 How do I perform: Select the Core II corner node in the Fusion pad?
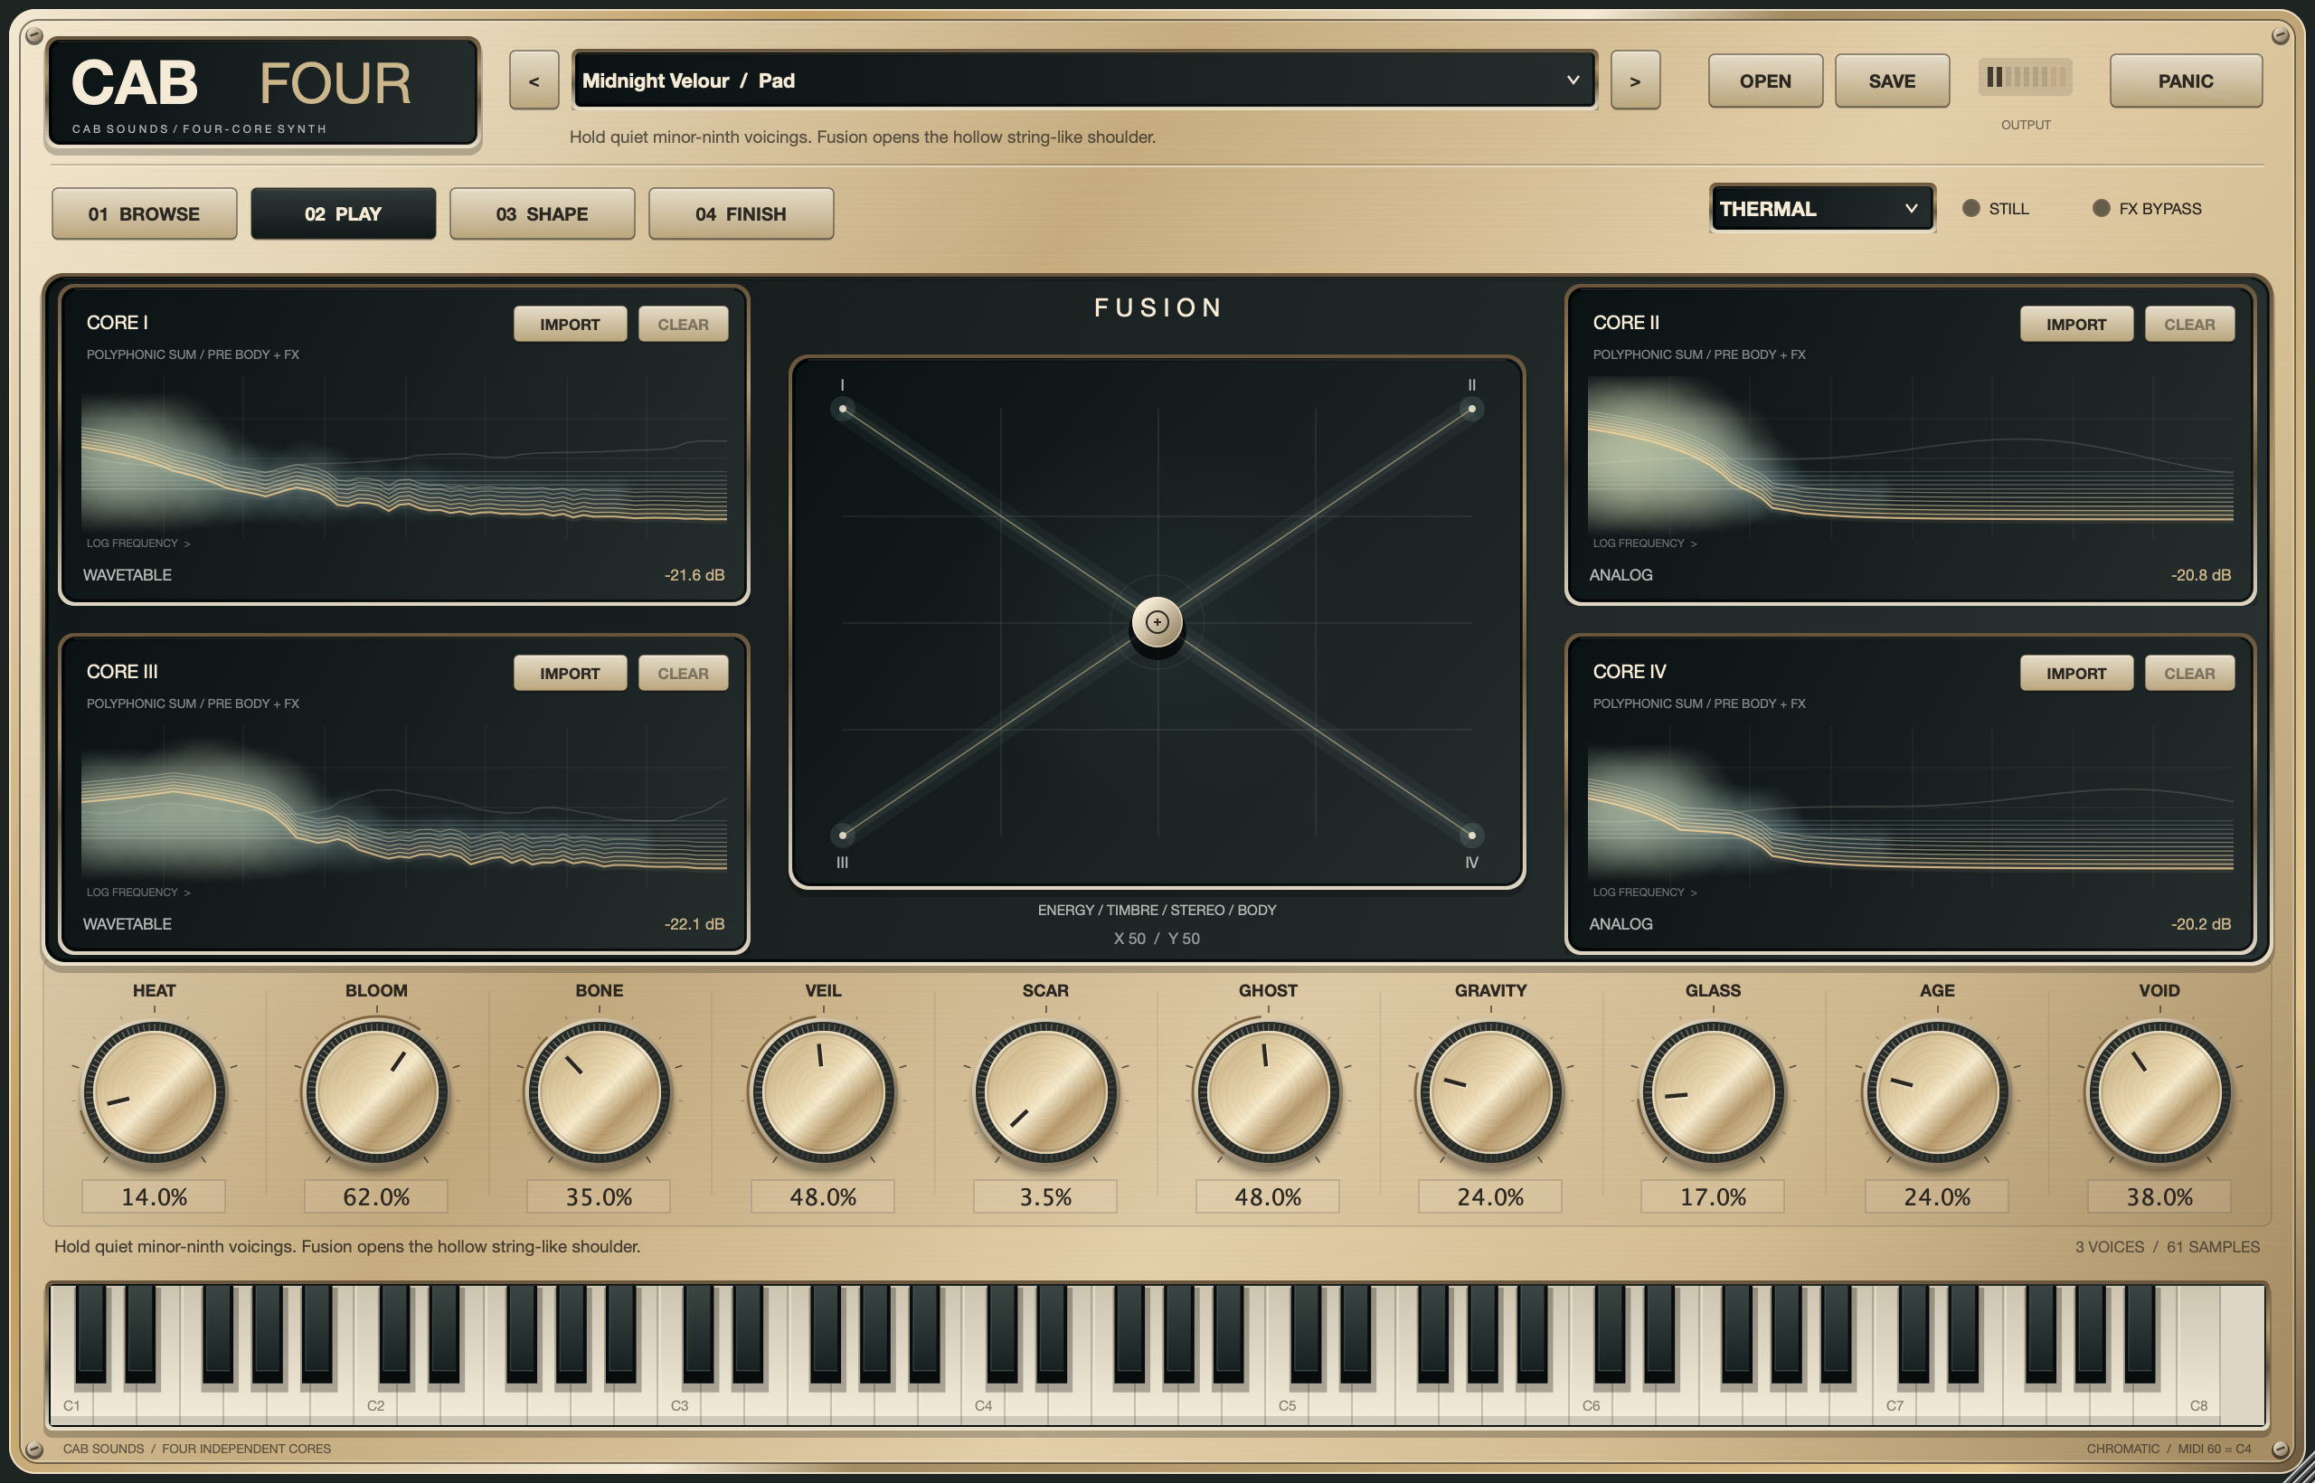1471,409
